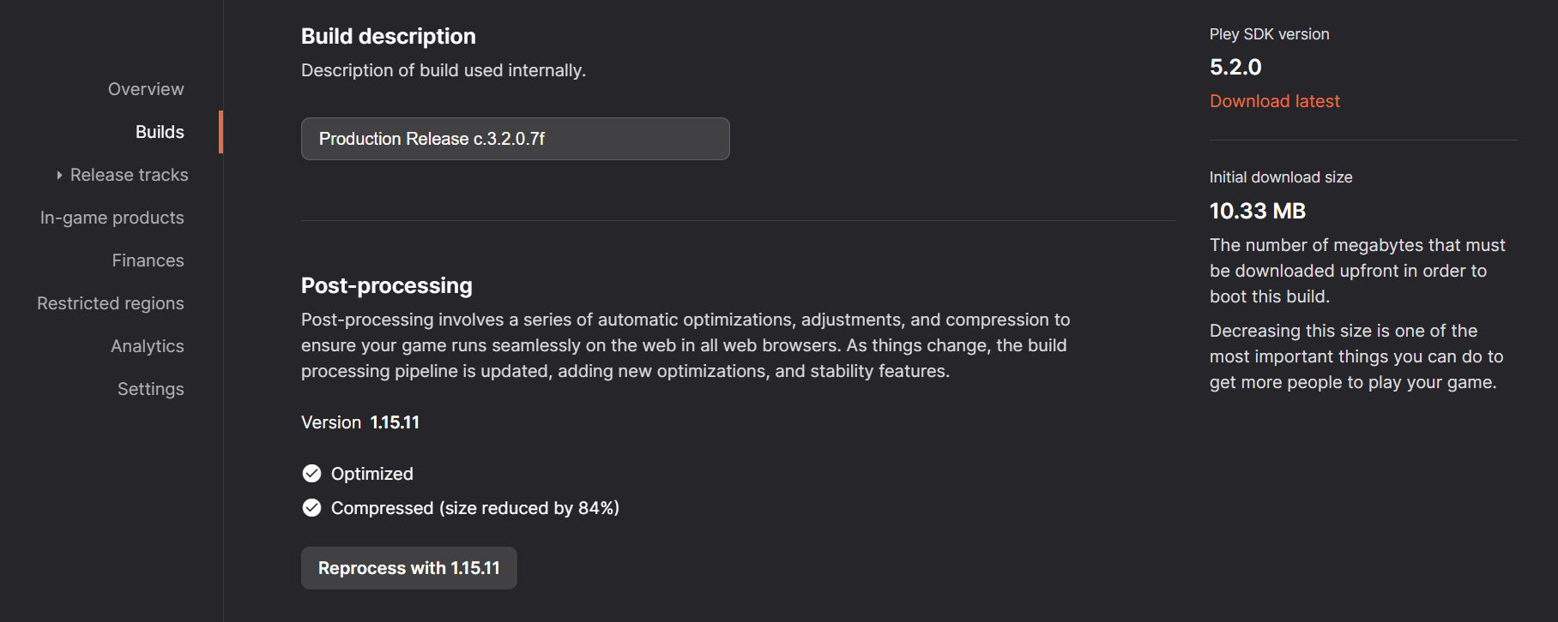Screen dimensions: 1558x622
Task: Click the Release tracks disclosure triangle
Action: (x=58, y=174)
